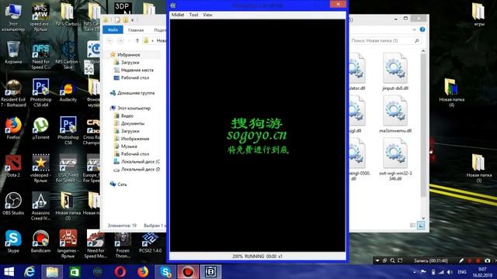Click the Explorer help question mark icon

point(422,29)
